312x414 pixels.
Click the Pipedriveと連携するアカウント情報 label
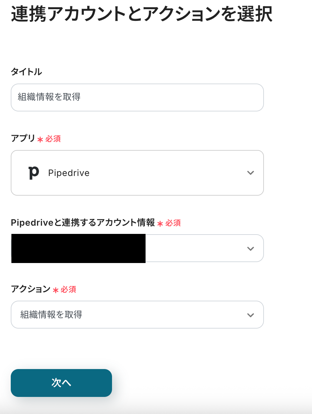tap(83, 223)
